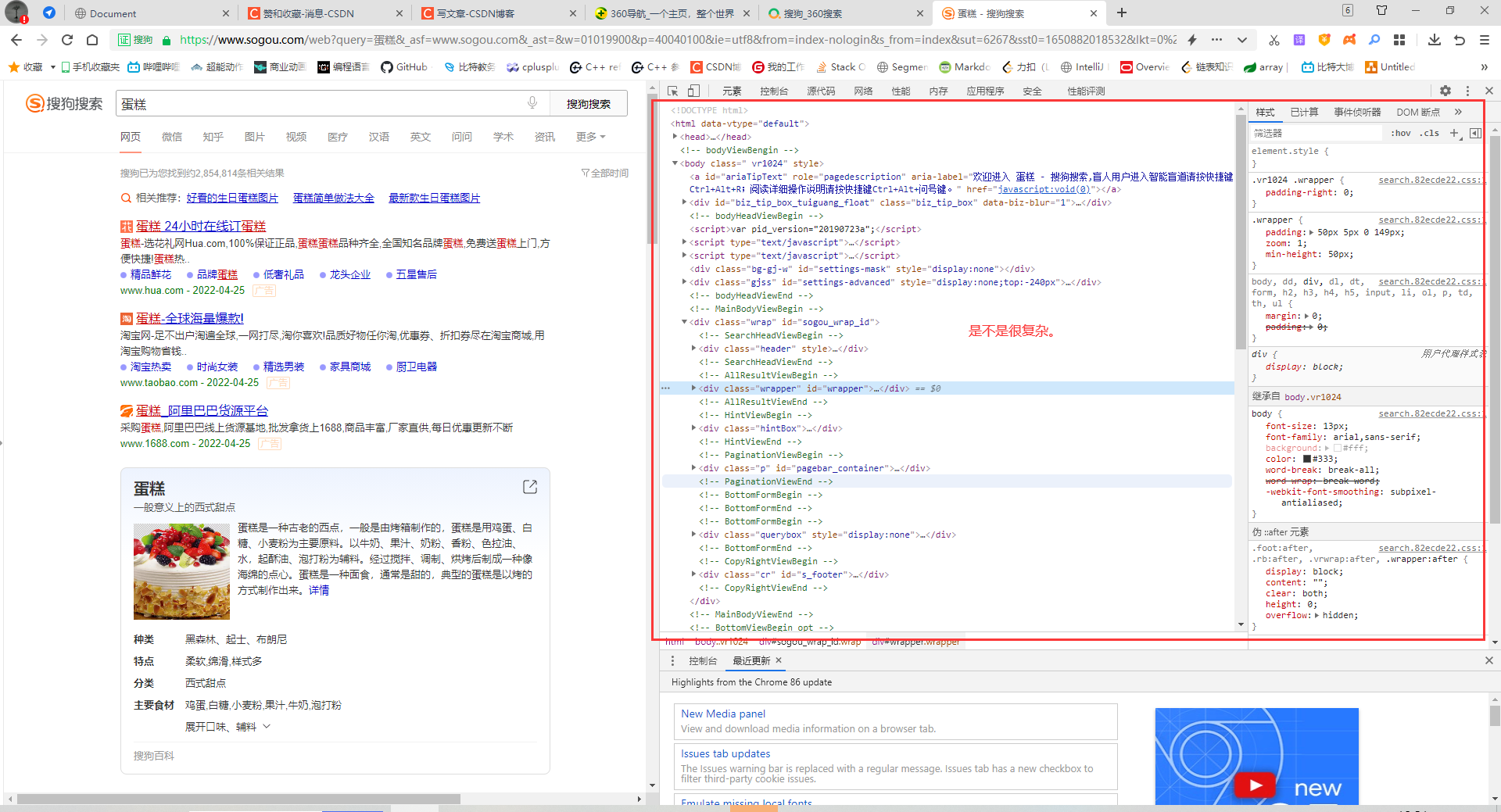
Task: Show hidden bookmarks overflow chevron
Action: [1485, 67]
